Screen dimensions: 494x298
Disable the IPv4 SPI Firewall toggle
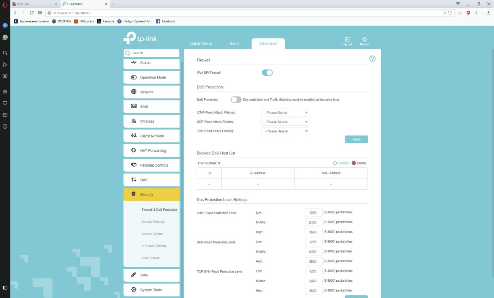pos(267,73)
